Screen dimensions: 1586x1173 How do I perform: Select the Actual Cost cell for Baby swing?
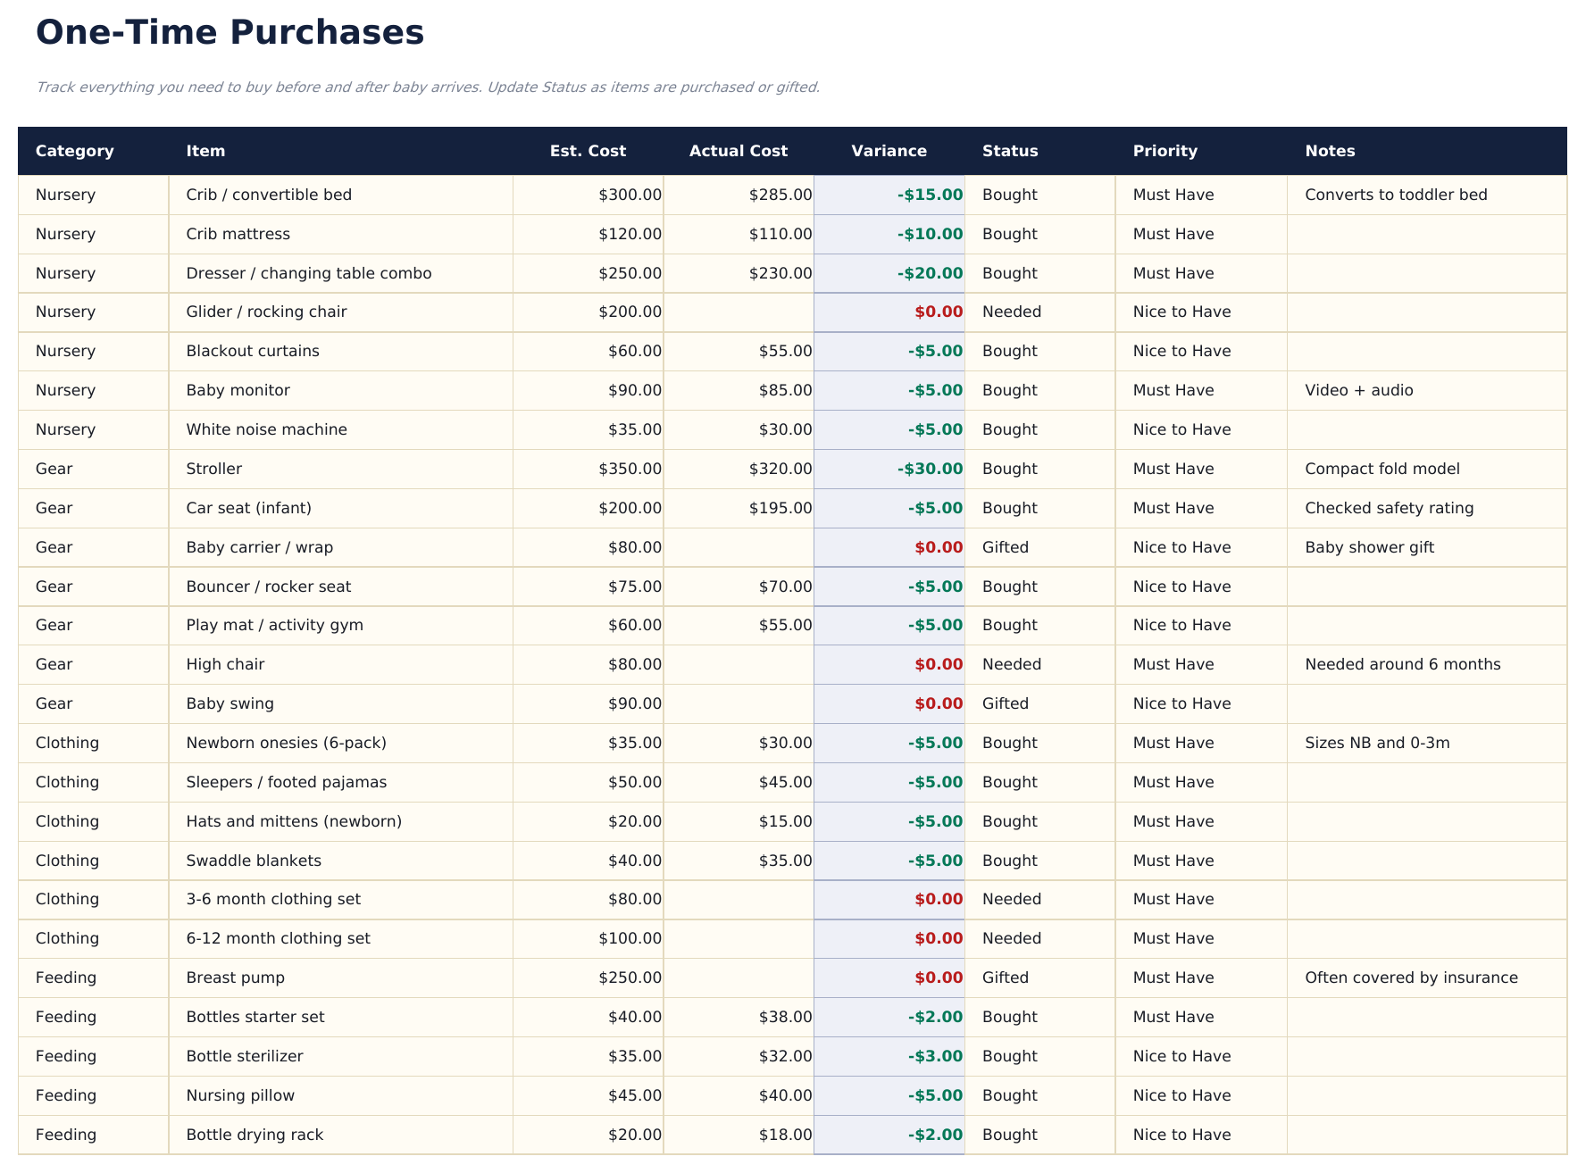pyautogui.click(x=738, y=703)
